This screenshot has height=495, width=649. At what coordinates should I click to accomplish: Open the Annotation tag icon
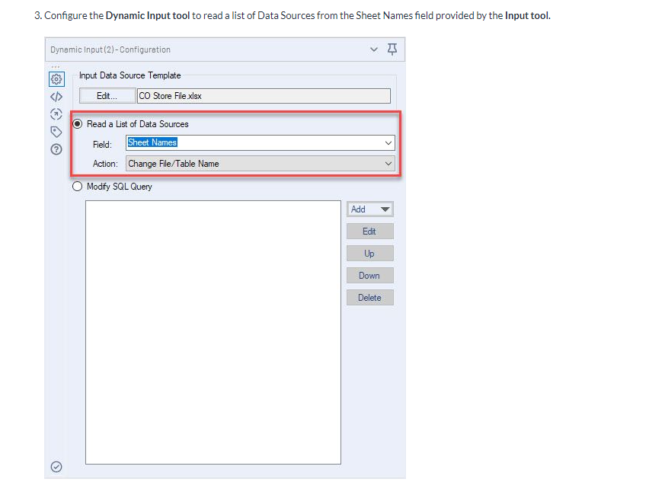coord(56,131)
